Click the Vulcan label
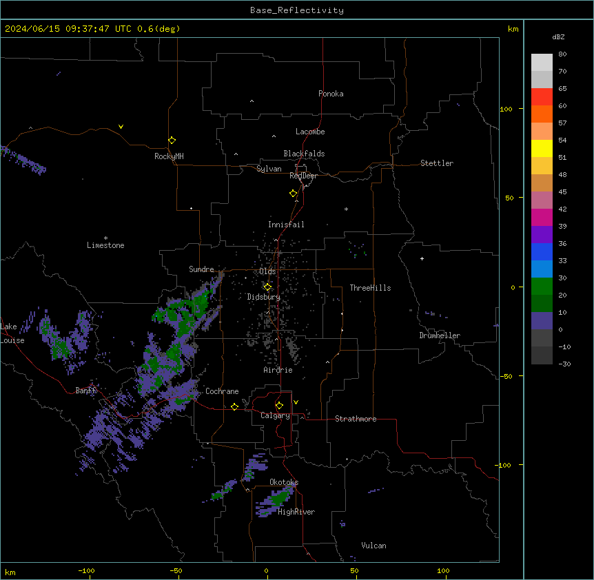Viewport: 594px width, 580px height. pyautogui.click(x=373, y=546)
